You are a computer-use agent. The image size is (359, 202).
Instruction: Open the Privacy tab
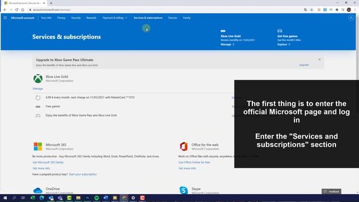pos(61,18)
